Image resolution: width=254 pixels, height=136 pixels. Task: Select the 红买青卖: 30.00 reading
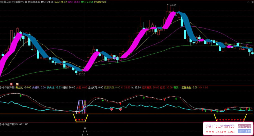(150, 87)
